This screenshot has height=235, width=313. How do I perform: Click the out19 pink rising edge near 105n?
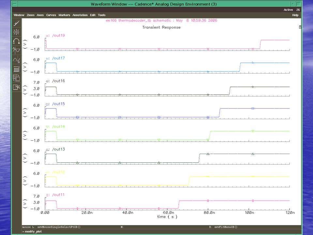[260, 44]
